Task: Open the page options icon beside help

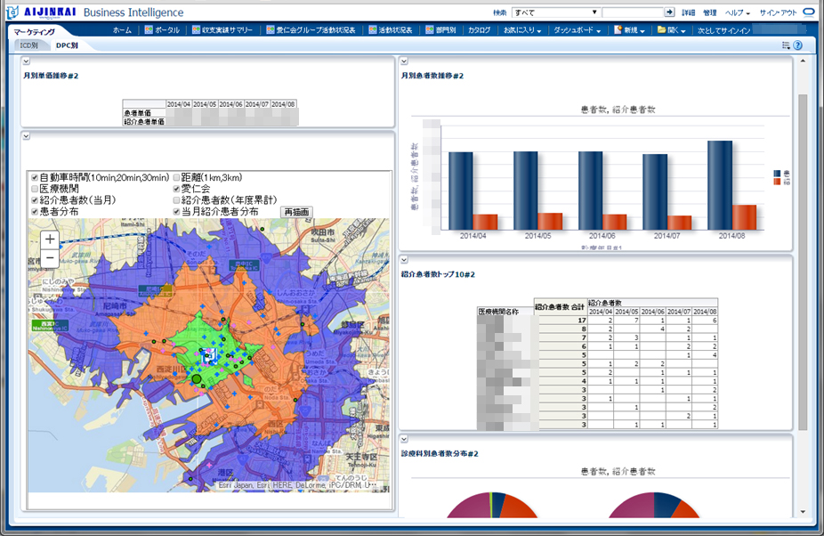Action: click(786, 45)
